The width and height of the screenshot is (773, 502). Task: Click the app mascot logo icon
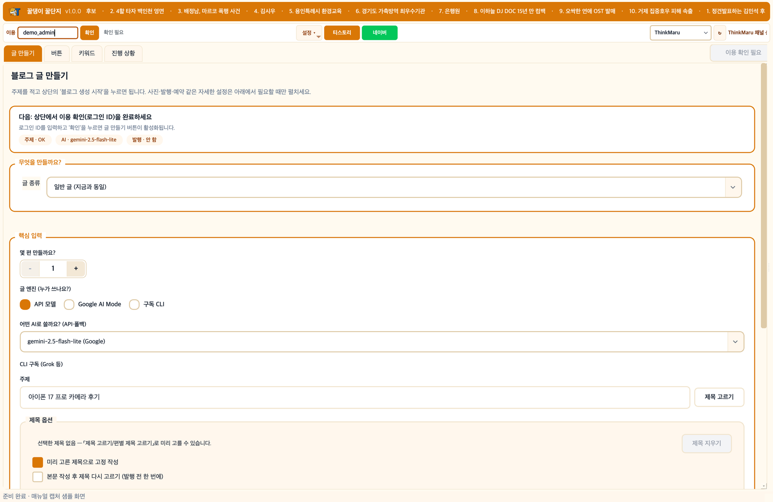point(14,11)
